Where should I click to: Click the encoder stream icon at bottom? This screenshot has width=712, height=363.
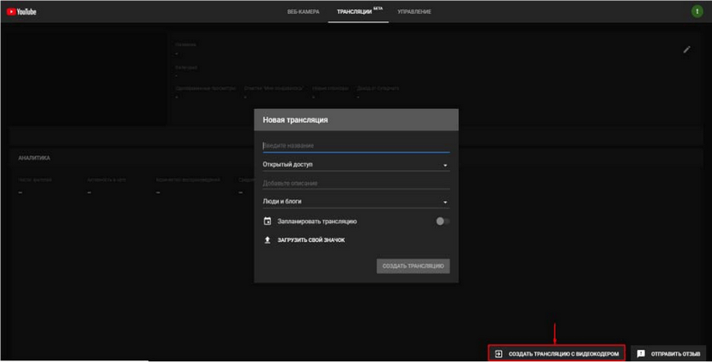498,354
